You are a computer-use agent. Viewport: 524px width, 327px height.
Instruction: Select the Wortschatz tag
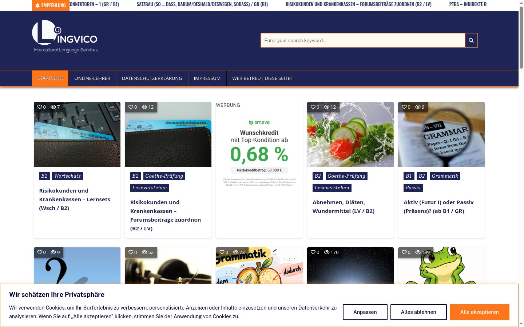(x=68, y=176)
